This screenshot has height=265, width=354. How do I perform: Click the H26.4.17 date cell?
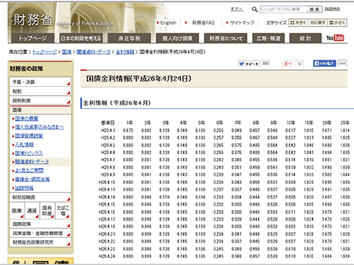coord(107,219)
